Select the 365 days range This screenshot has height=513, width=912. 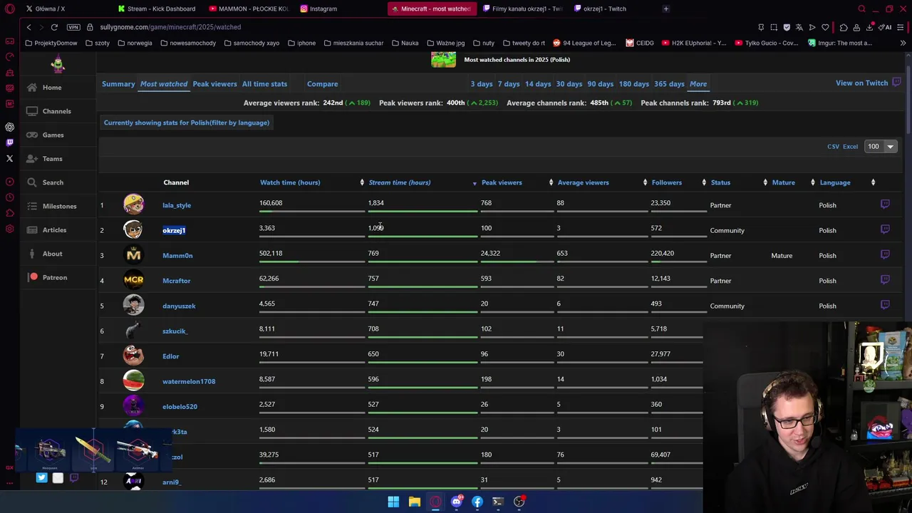point(669,84)
